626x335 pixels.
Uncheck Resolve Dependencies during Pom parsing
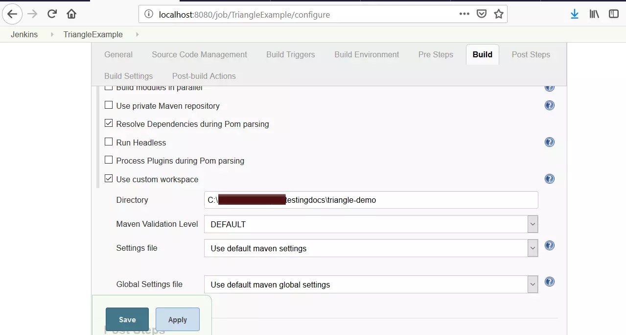point(108,123)
